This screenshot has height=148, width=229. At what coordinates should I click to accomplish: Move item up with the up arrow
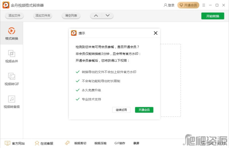coord(96,16)
